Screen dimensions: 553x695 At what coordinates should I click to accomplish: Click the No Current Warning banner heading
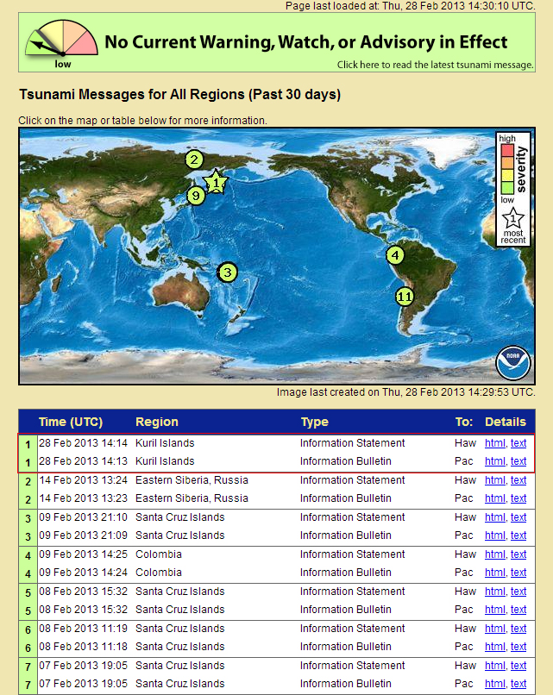pyautogui.click(x=305, y=42)
